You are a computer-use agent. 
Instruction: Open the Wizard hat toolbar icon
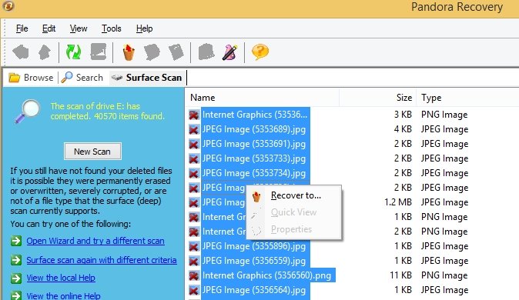pos(229,52)
